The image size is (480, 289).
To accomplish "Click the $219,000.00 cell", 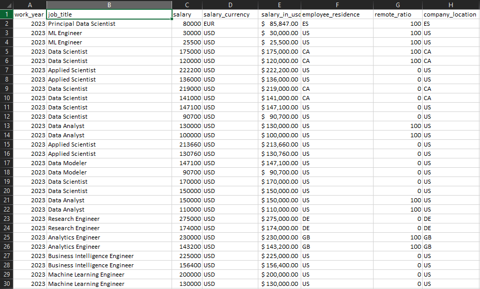I will (x=280, y=89).
